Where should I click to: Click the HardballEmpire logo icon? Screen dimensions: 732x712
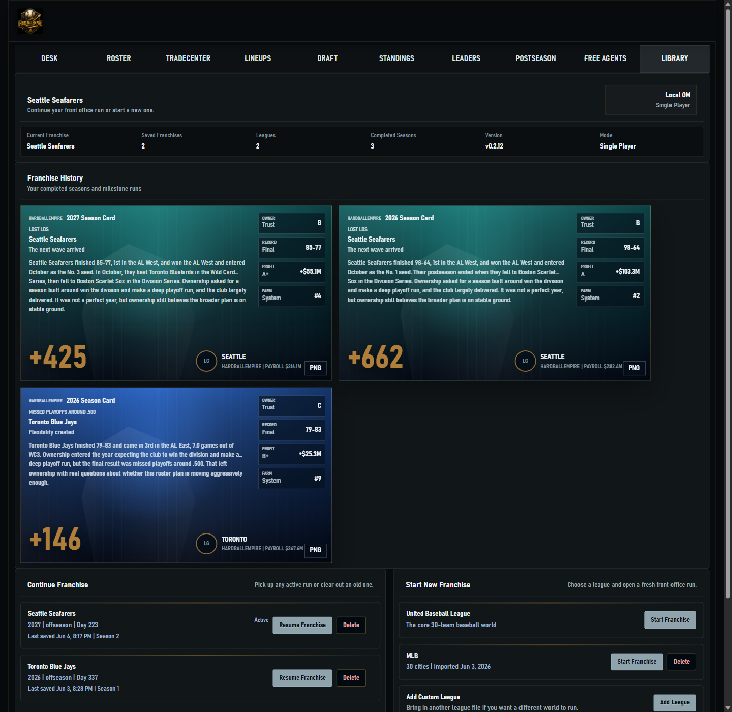point(30,21)
